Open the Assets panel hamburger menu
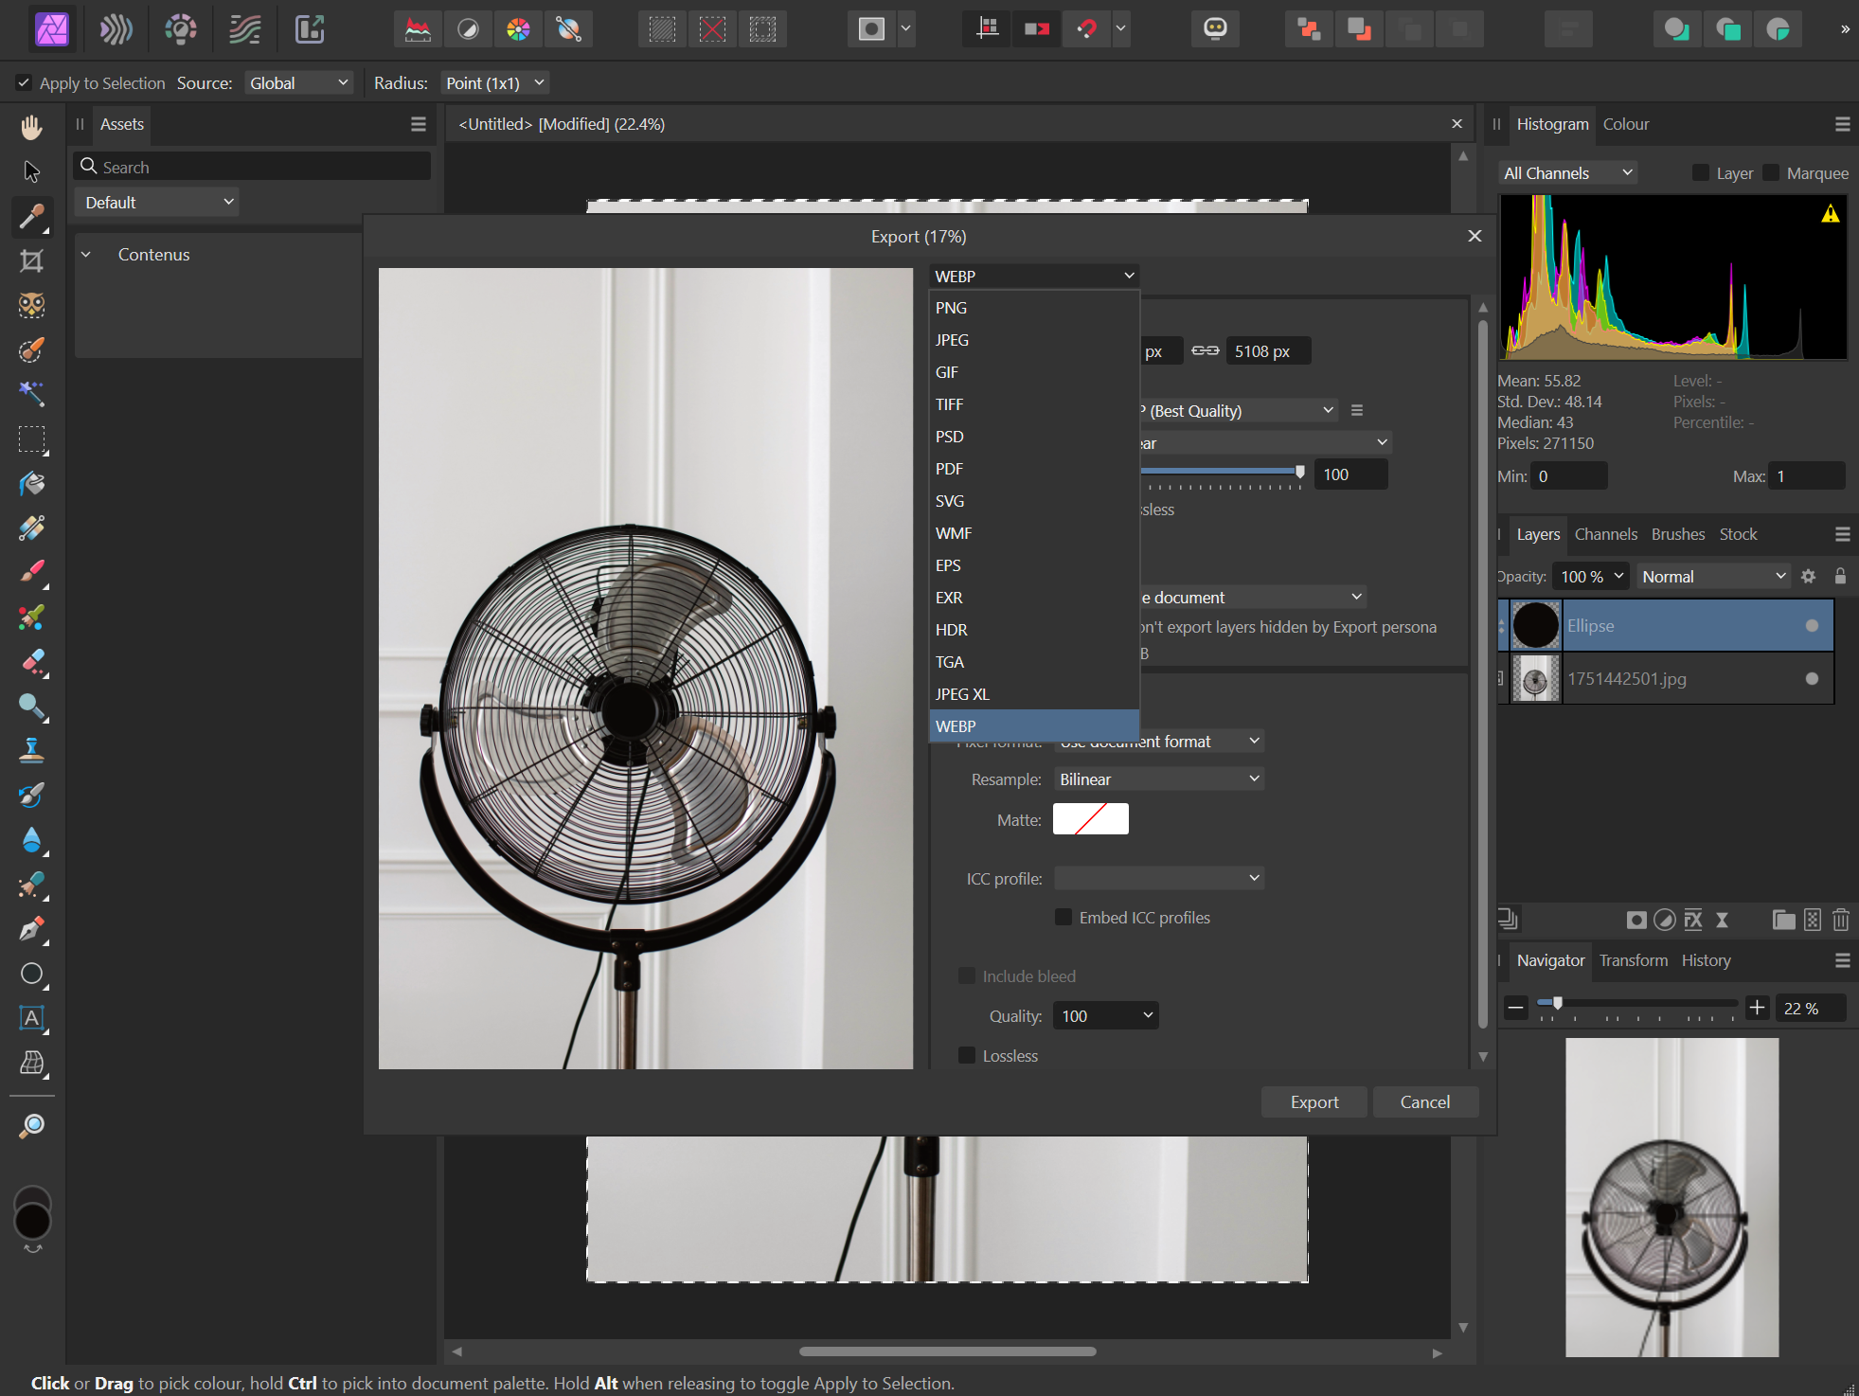Screen dimensions: 1859x1396 pyautogui.click(x=418, y=124)
